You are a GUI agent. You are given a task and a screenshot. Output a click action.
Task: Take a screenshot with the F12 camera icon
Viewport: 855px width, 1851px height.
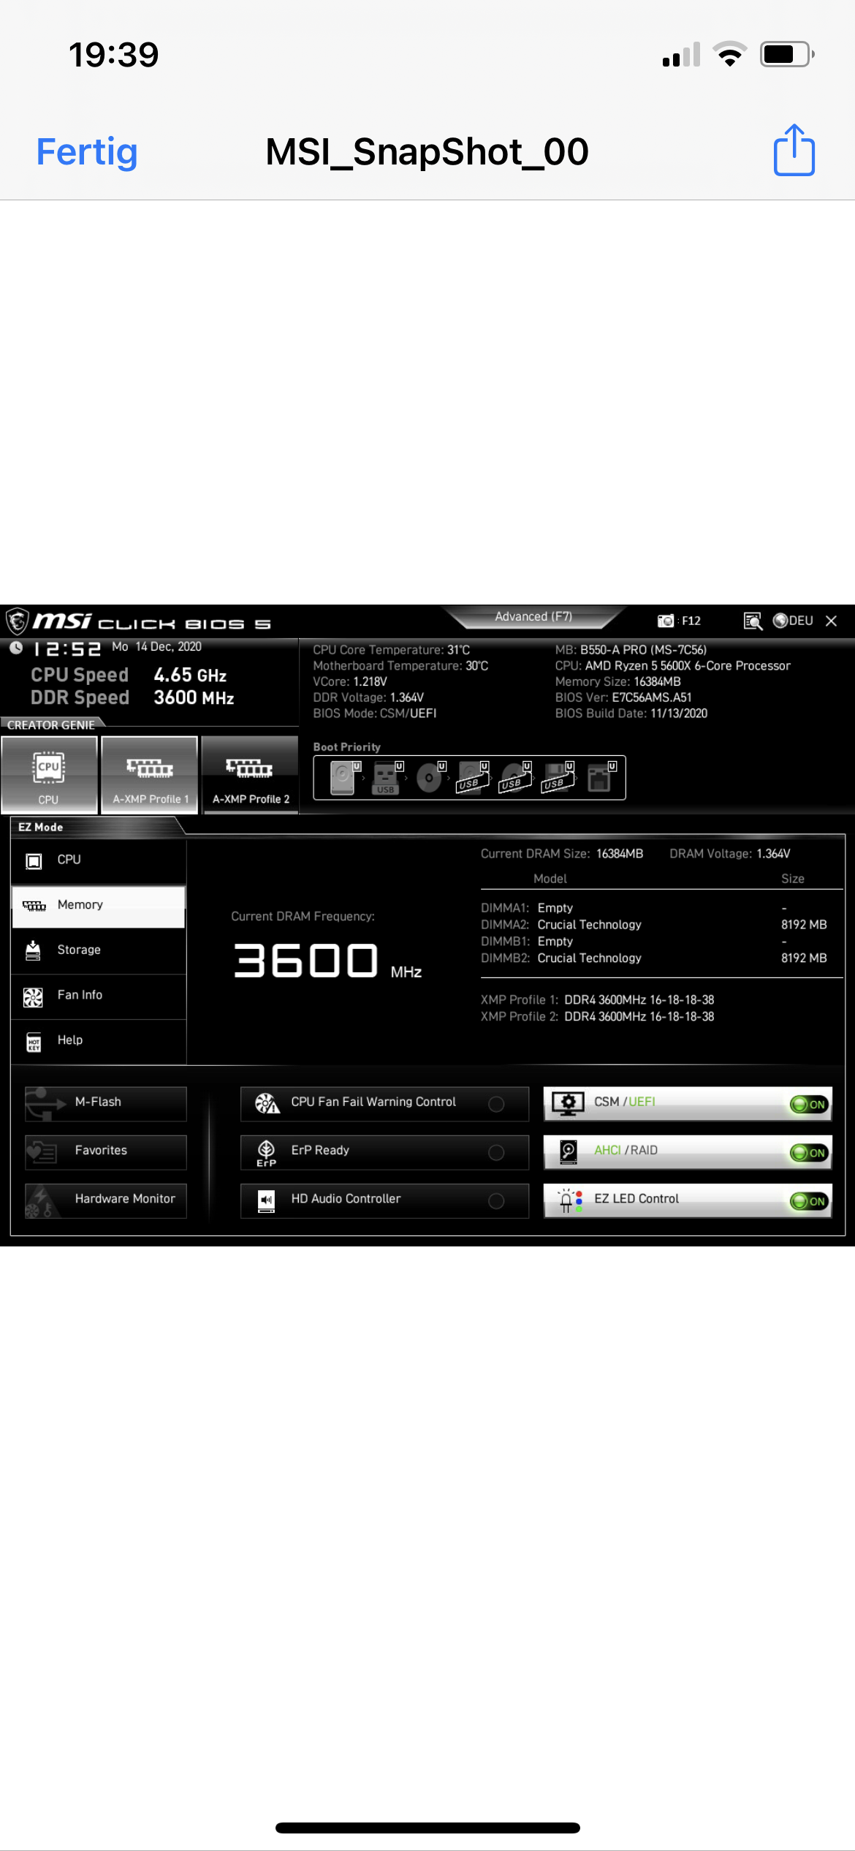pos(666,621)
